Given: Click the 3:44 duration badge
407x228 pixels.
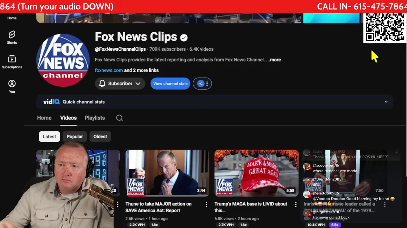Looking at the screenshot, I should click(x=201, y=191).
